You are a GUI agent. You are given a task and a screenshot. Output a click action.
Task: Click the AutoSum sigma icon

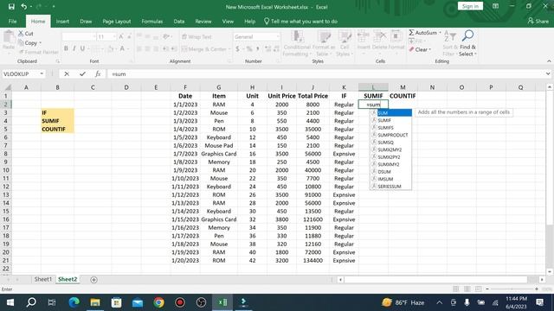click(411, 33)
